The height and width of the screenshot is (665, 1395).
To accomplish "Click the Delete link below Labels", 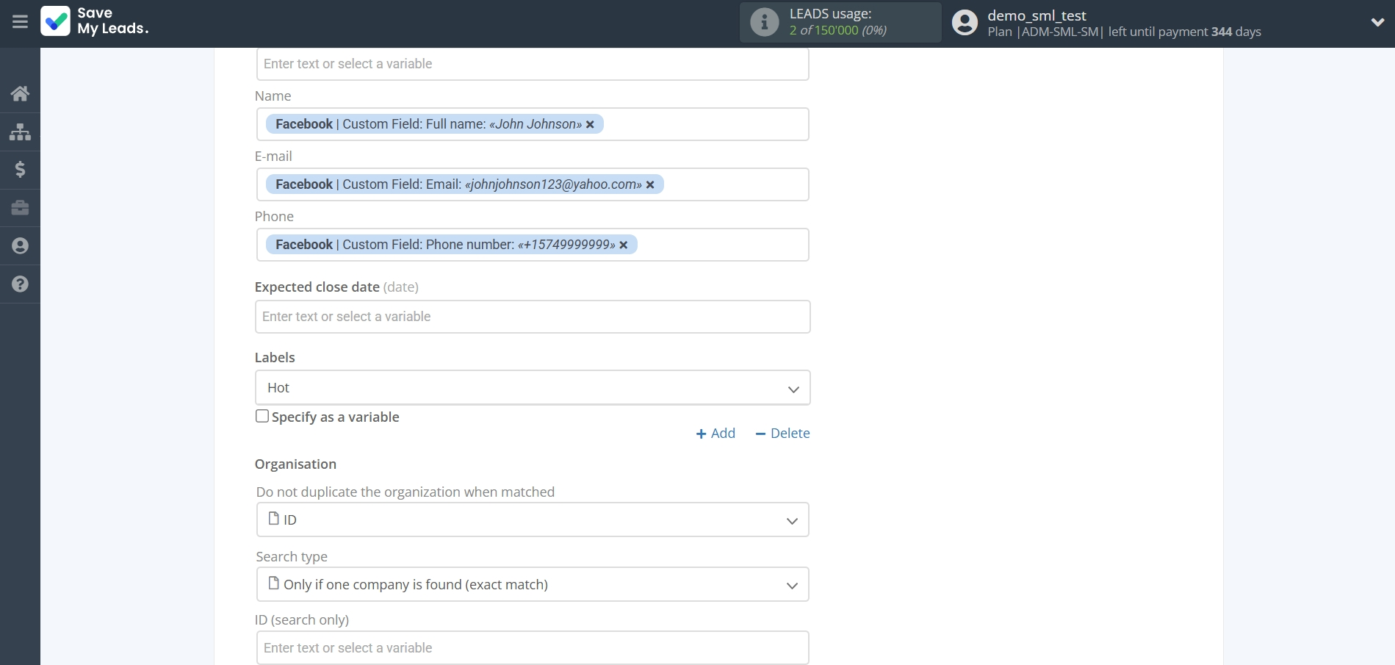I will point(782,433).
